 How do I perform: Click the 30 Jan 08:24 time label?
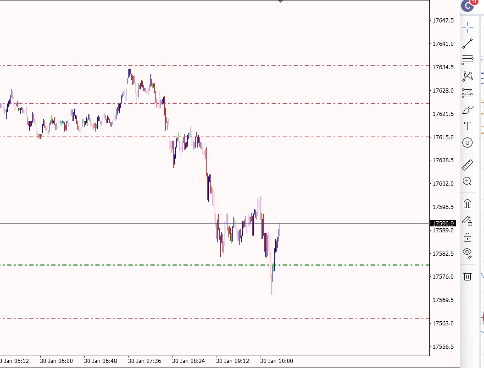click(x=188, y=361)
